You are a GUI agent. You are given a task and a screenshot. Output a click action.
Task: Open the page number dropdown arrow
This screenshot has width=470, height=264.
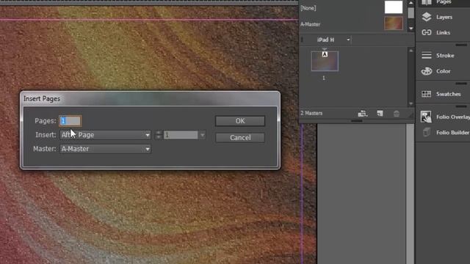coord(203,135)
